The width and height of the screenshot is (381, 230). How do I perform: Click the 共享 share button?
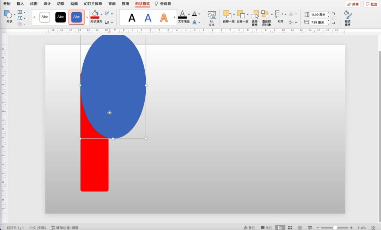click(353, 4)
